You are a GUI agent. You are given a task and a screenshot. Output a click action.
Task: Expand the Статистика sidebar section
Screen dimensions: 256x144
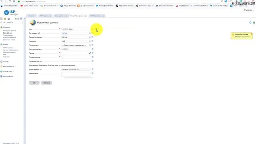(8, 71)
